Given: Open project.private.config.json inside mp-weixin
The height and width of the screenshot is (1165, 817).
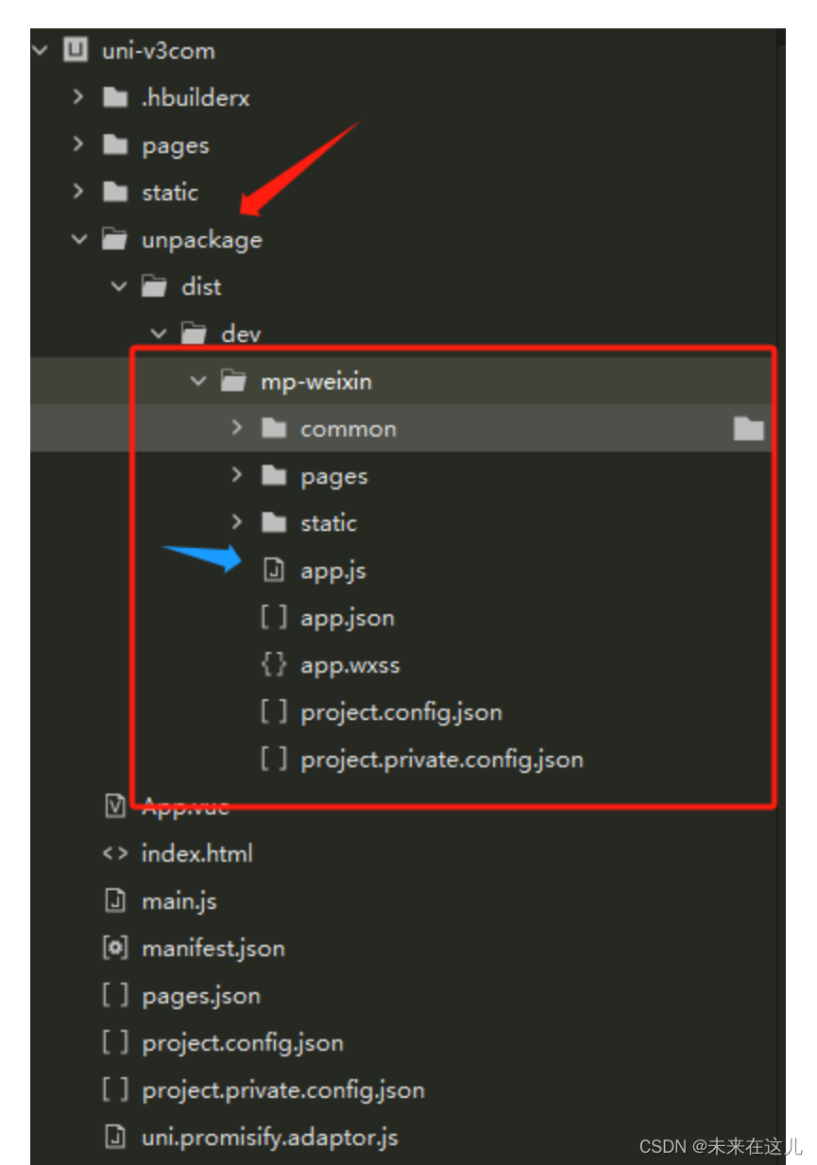Looking at the screenshot, I should pyautogui.click(x=442, y=761).
